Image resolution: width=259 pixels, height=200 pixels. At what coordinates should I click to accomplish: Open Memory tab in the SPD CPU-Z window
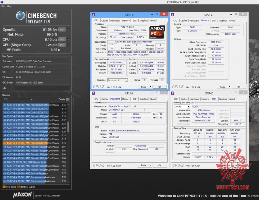pyautogui.click(x=205, y=99)
